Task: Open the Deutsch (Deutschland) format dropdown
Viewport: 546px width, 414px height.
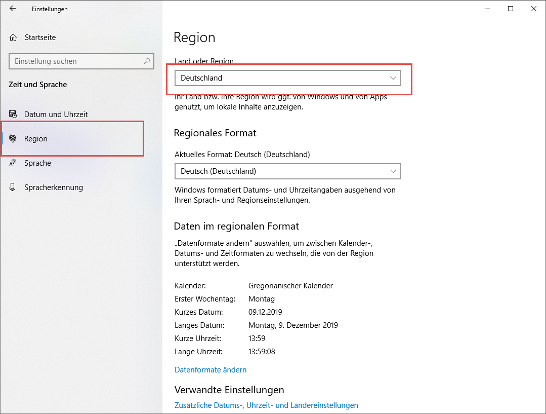Action: click(287, 171)
